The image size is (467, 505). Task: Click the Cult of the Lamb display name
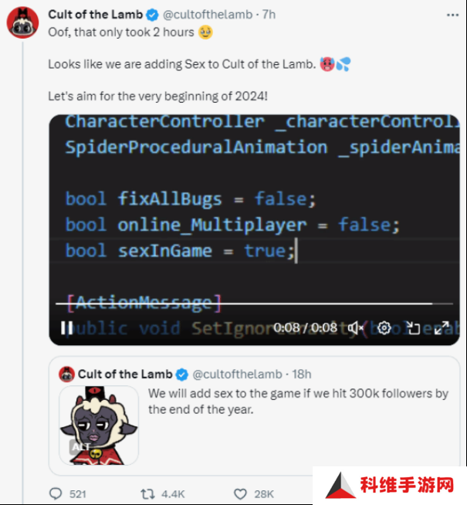coord(95,15)
